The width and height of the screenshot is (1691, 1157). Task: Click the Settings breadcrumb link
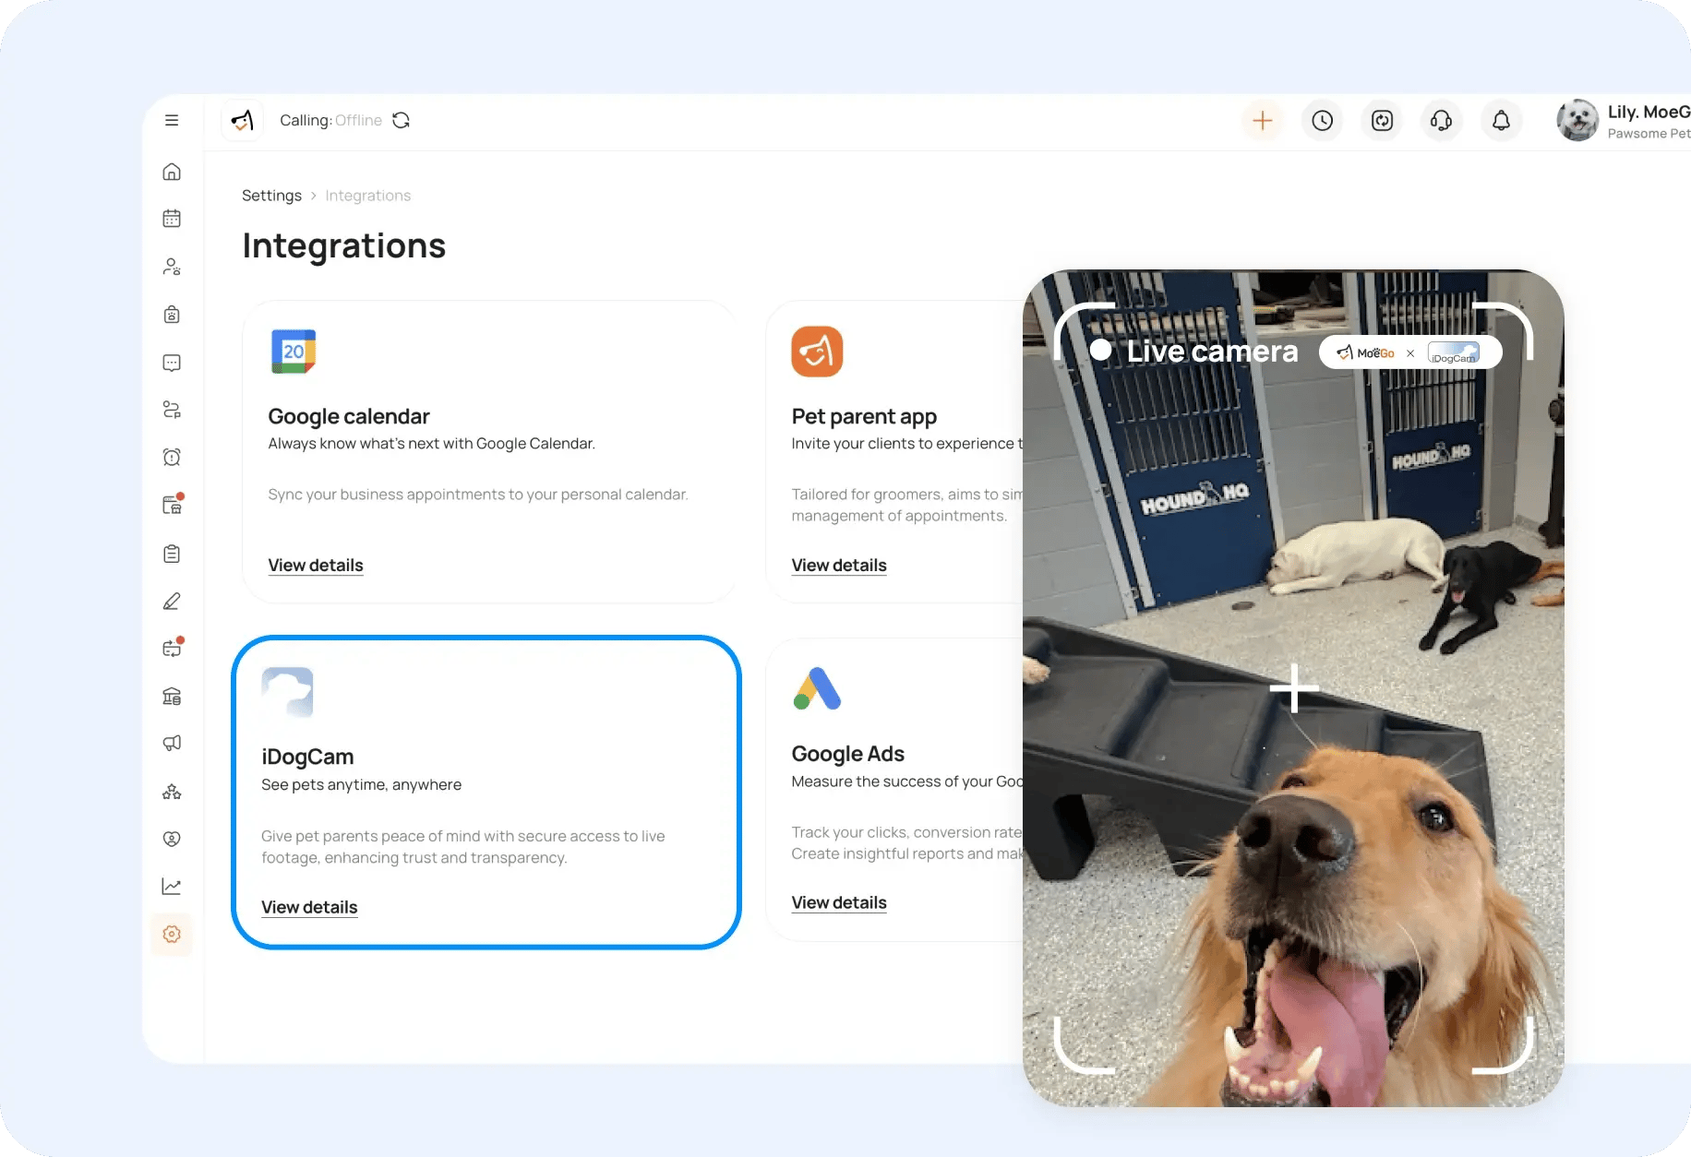(271, 196)
